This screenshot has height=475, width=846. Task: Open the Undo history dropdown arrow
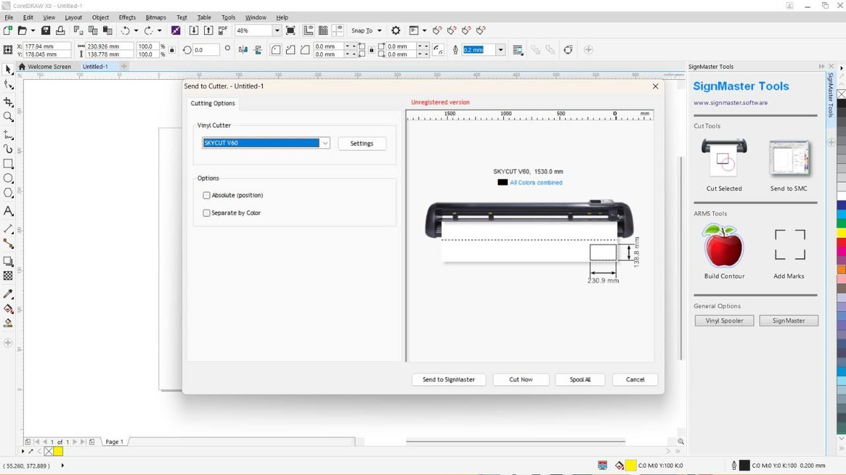click(136, 30)
